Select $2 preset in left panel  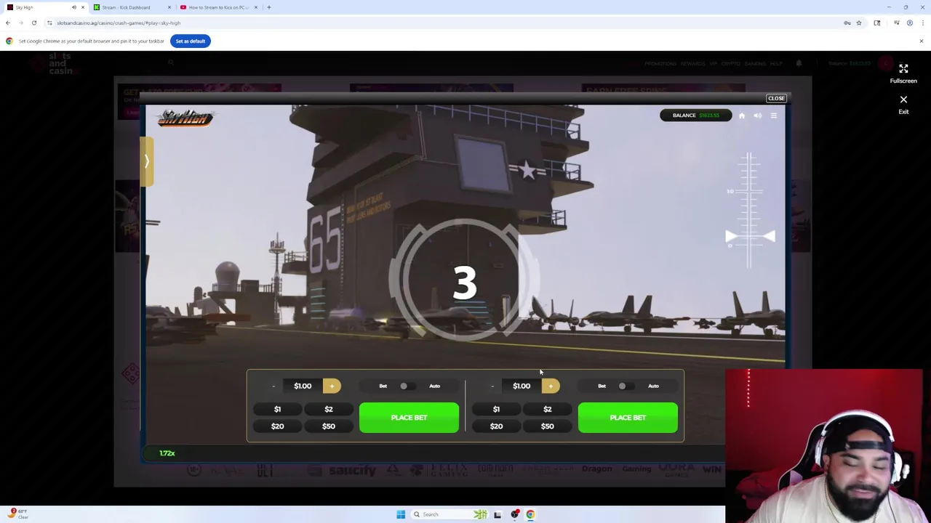pos(329,409)
